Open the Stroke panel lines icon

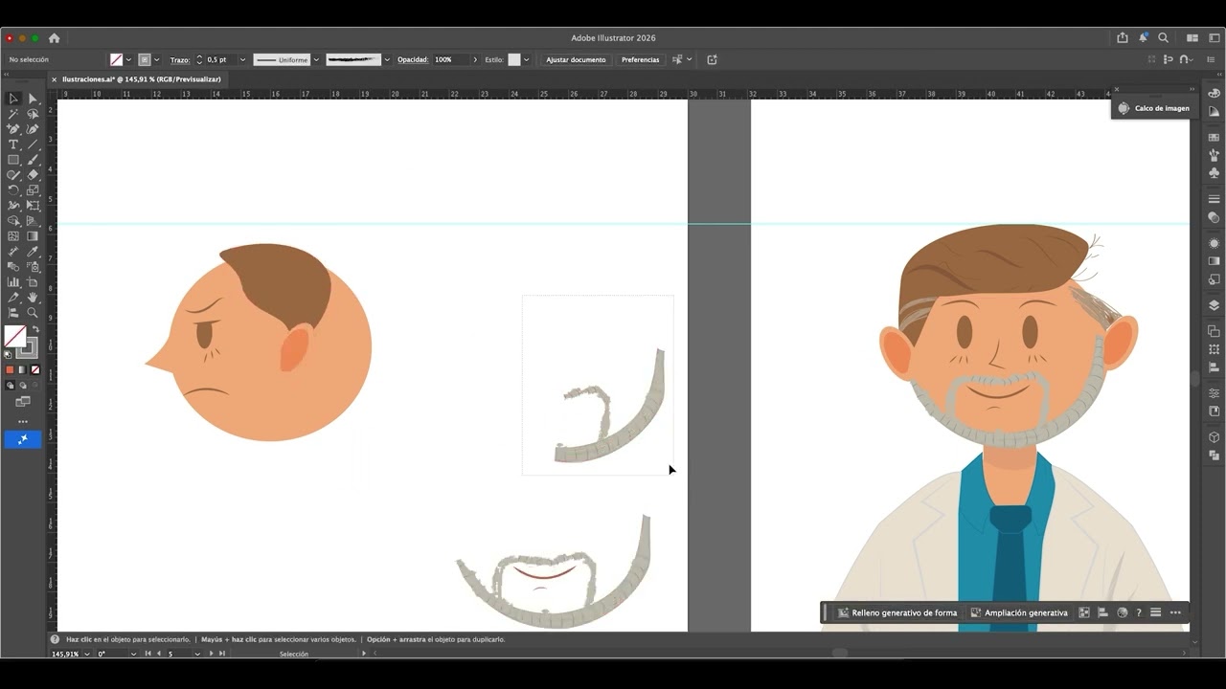[1214, 198]
